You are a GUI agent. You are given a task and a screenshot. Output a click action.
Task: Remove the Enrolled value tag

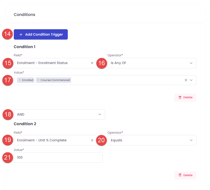(x=20, y=80)
